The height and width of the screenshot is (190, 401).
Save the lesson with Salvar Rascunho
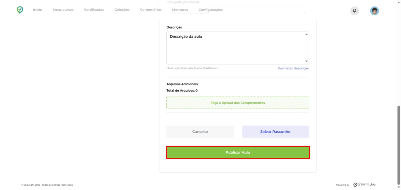pyautogui.click(x=275, y=131)
